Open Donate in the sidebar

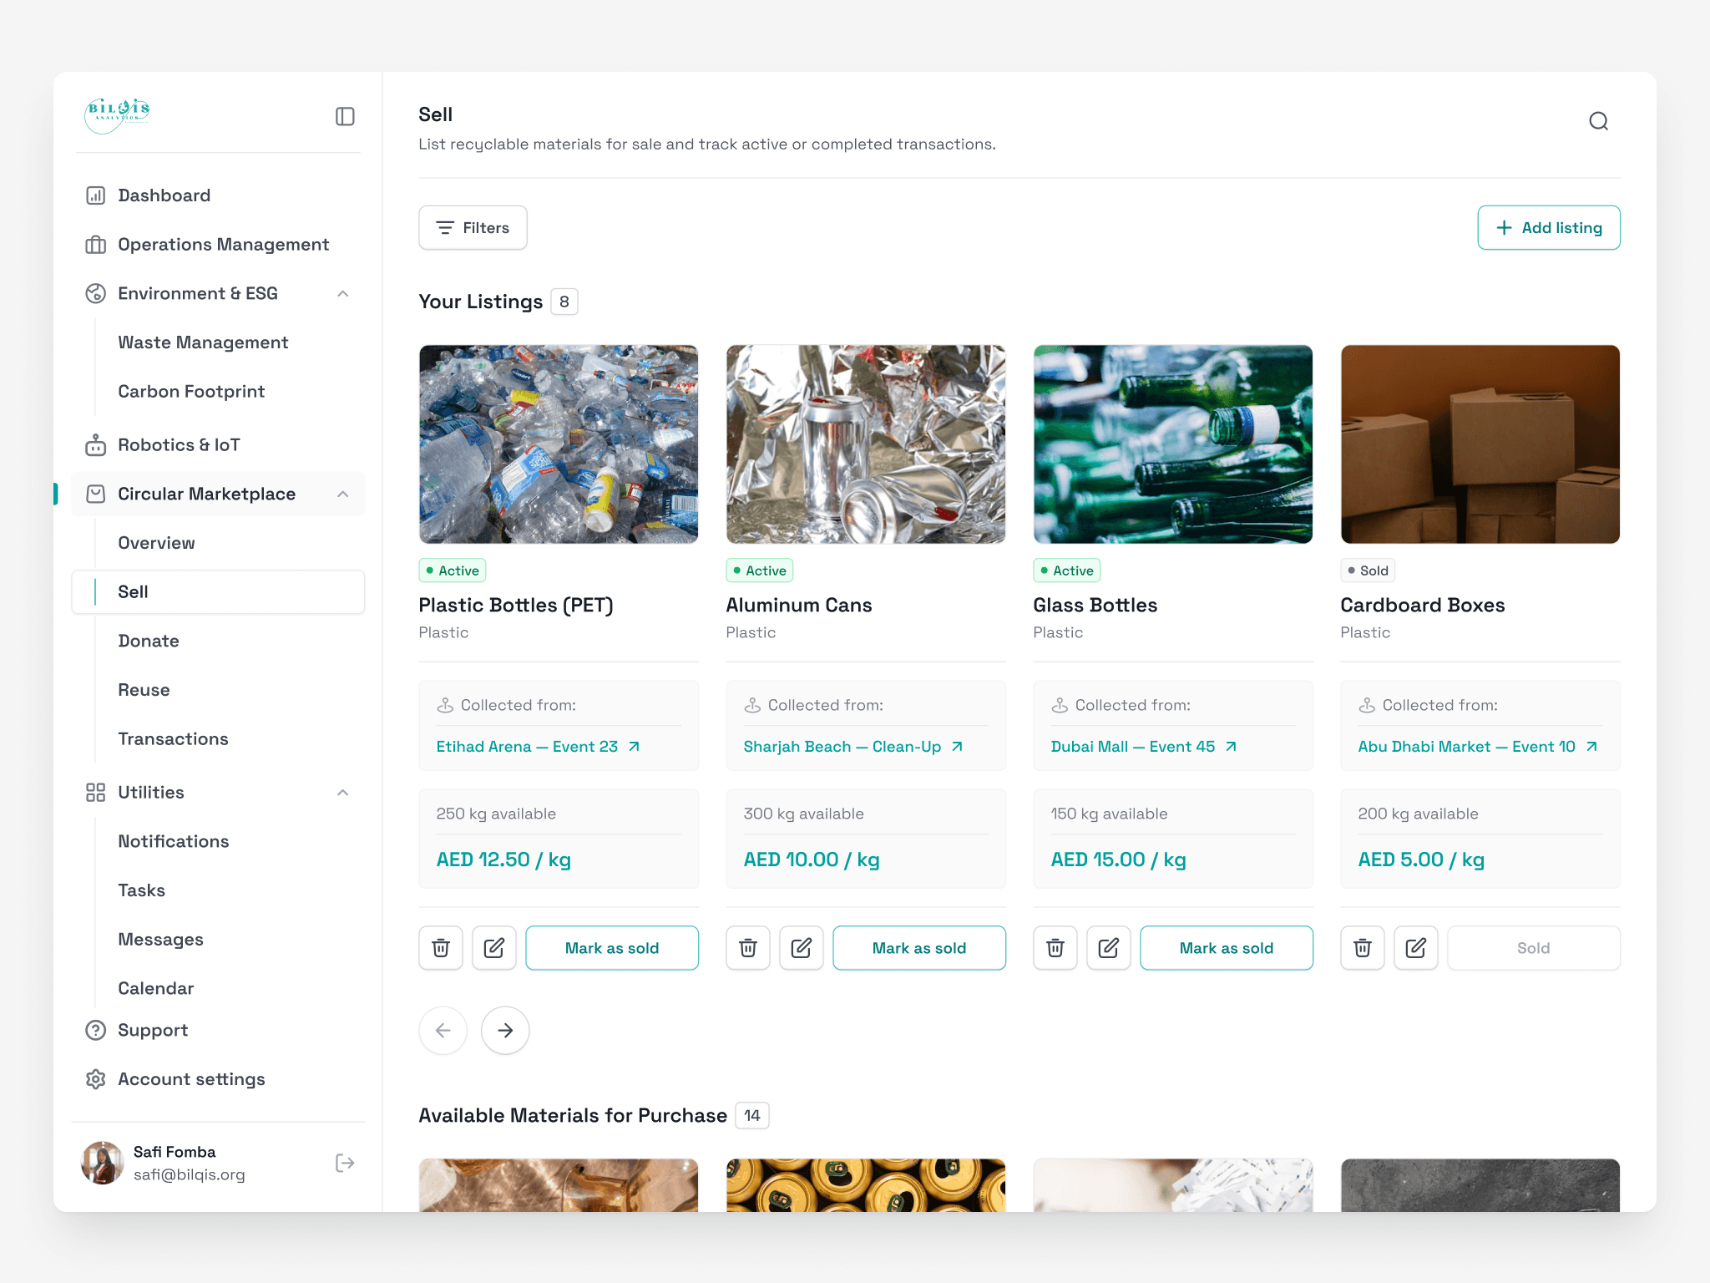pos(149,641)
